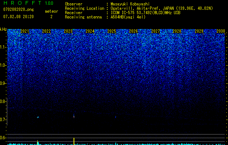The width and height of the screenshot is (228, 145).
Task: Click the 2029 time marker
Action: (199, 31)
